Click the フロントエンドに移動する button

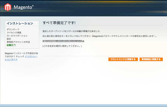coord(123,59)
